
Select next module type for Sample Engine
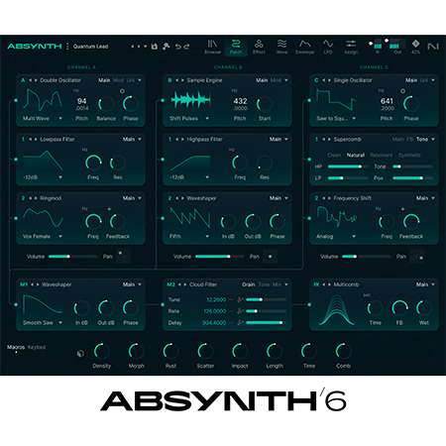pyautogui.click(x=182, y=80)
